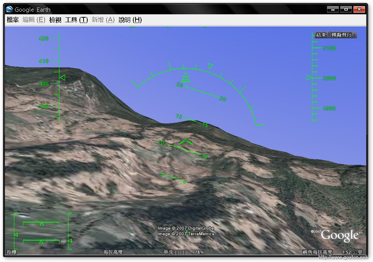
Task: Click the flight path chevron marker
Action: pyautogui.click(x=186, y=142)
